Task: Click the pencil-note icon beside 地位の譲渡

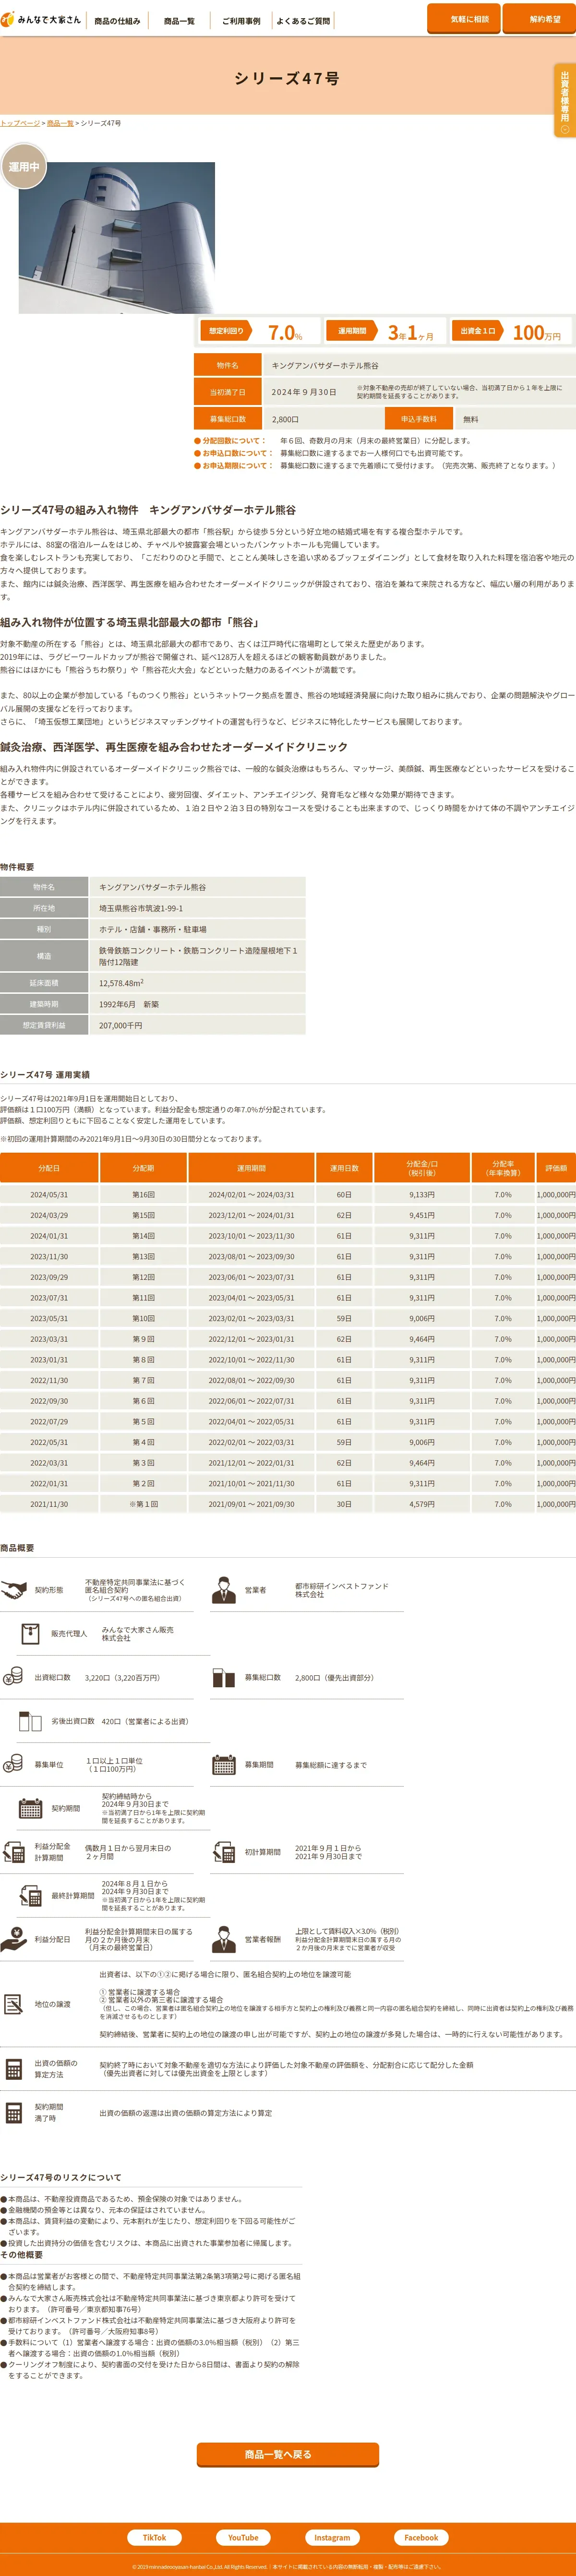Action: [x=14, y=2004]
